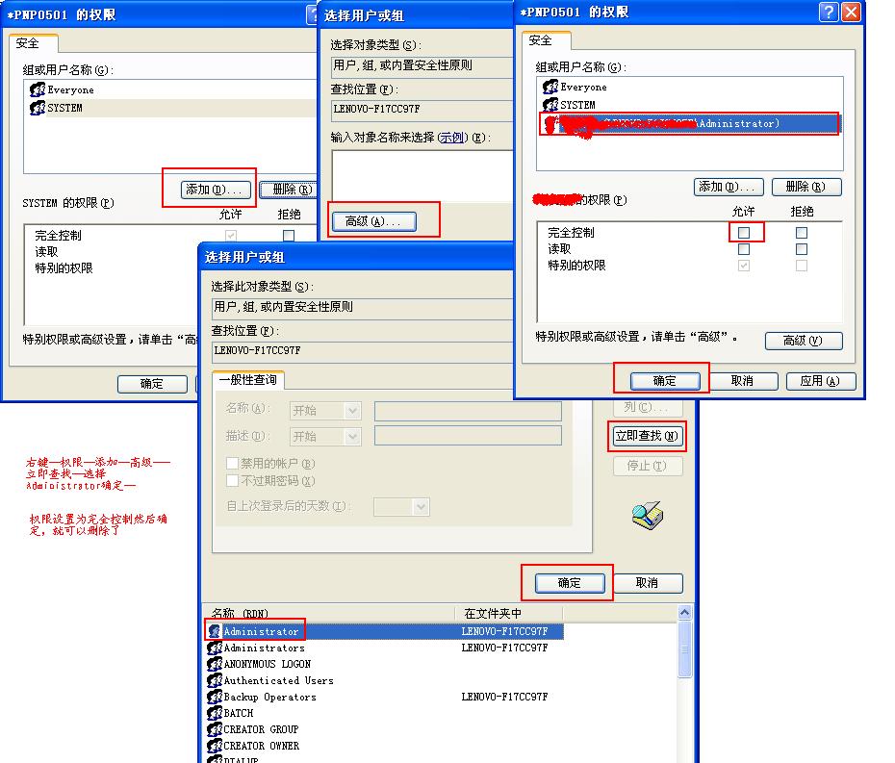
Task: Toggle 禁用的帐户 checkbox
Action: [x=232, y=464]
